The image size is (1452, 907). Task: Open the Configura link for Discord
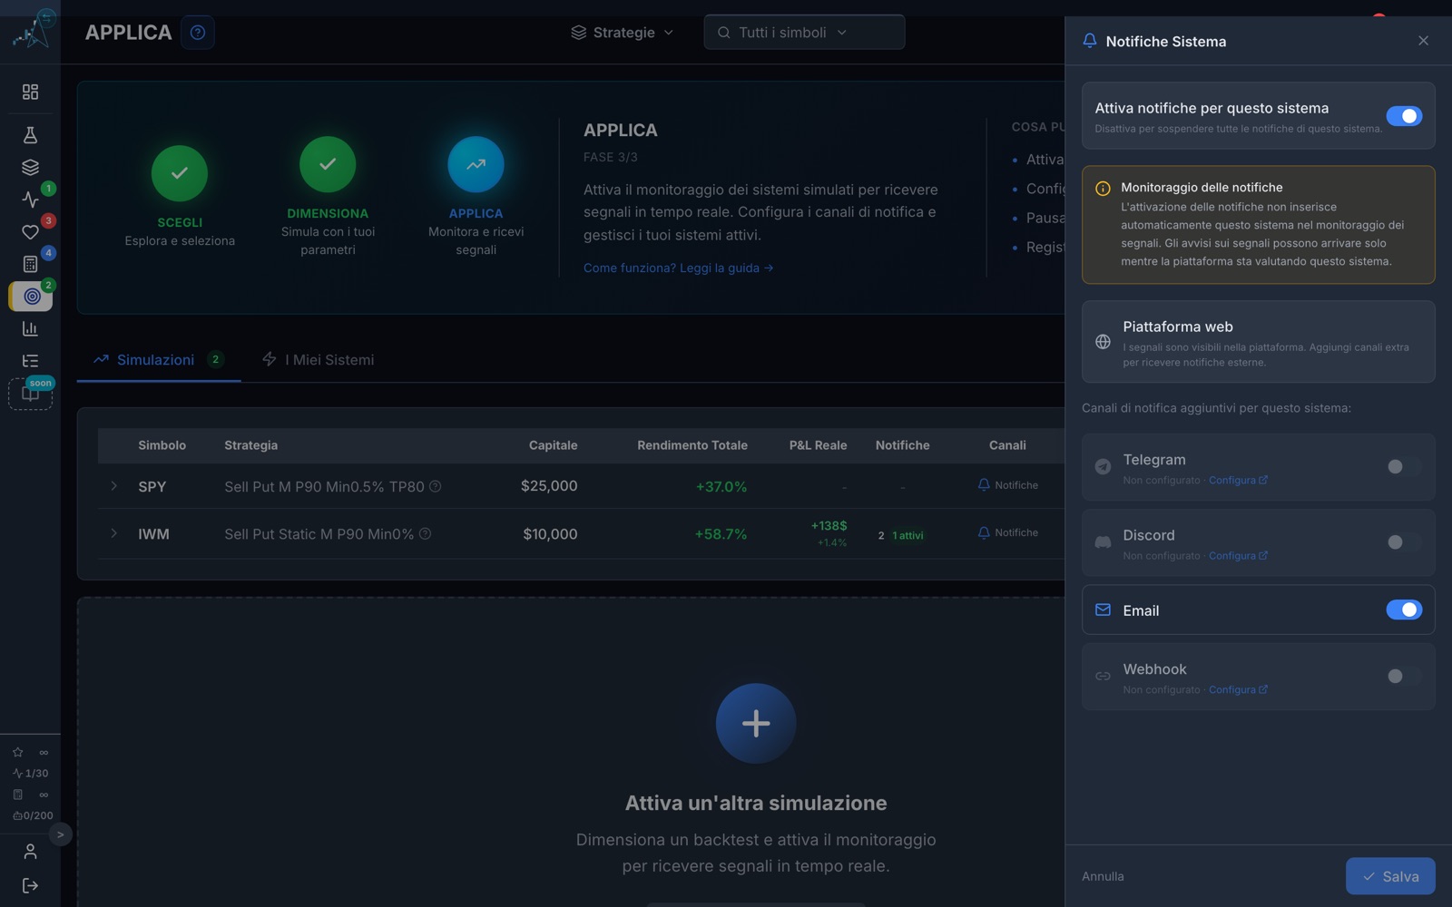(1238, 555)
